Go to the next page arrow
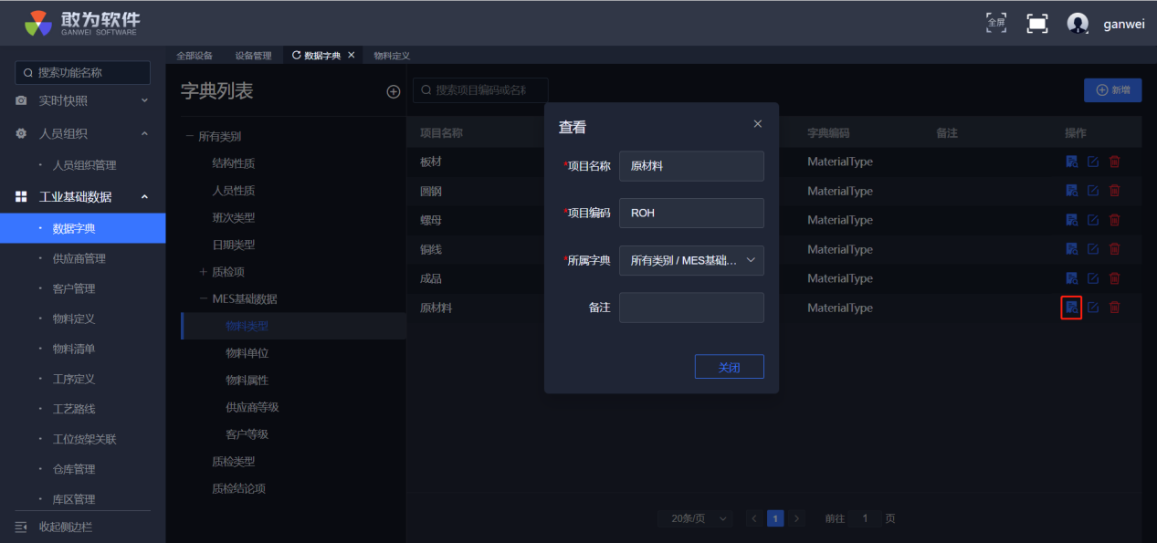Viewport: 1157px width, 543px height. click(797, 518)
